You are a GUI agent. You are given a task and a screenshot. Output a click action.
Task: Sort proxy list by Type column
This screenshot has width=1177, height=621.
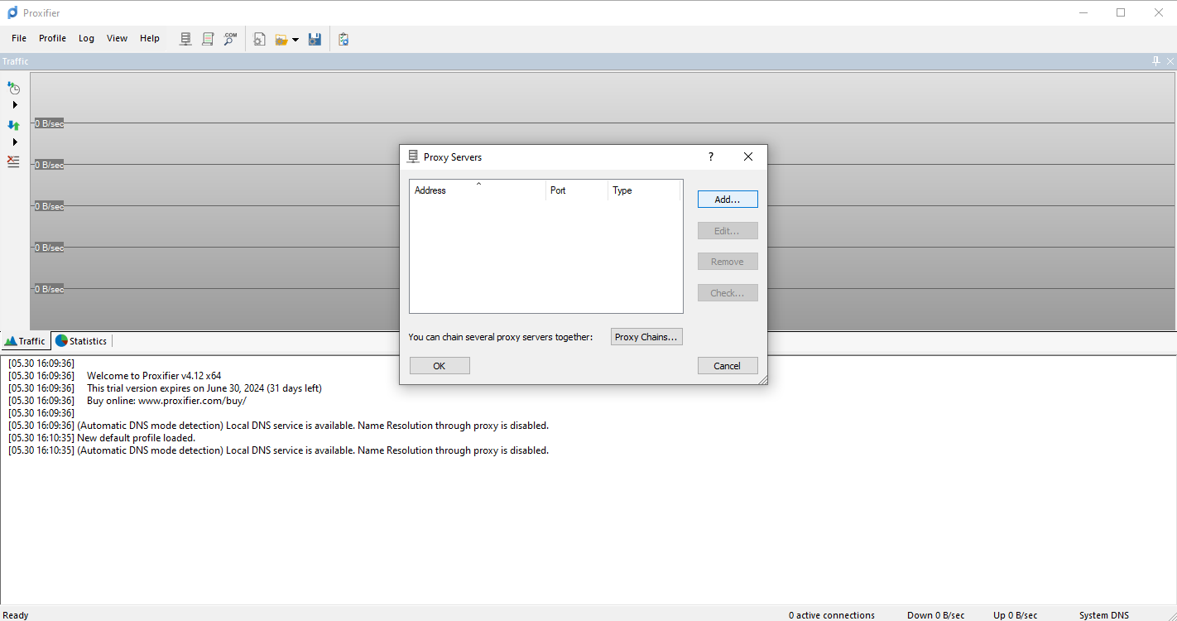[x=644, y=190]
